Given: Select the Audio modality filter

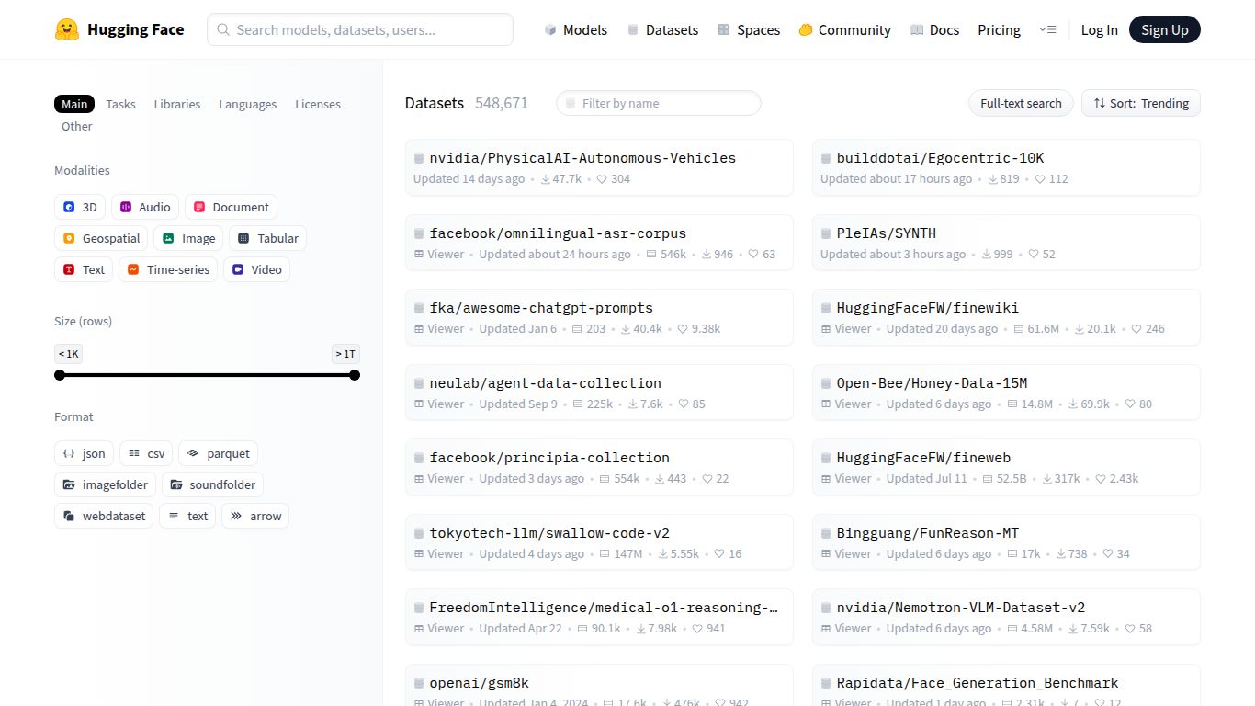Looking at the screenshot, I should [144, 207].
